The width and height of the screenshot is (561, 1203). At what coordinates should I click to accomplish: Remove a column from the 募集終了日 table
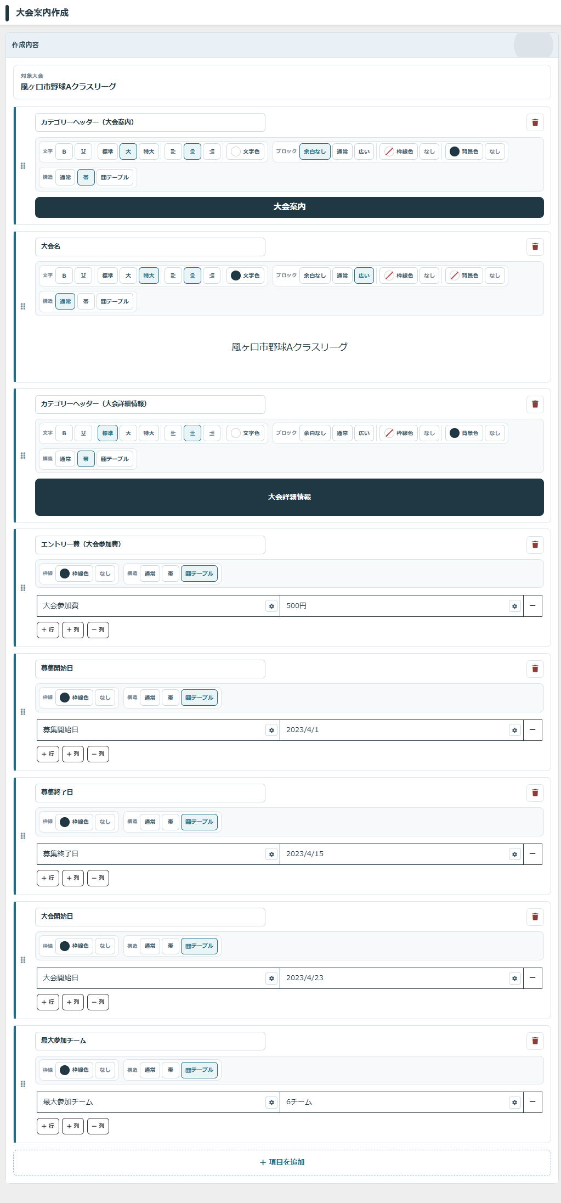[x=98, y=878]
